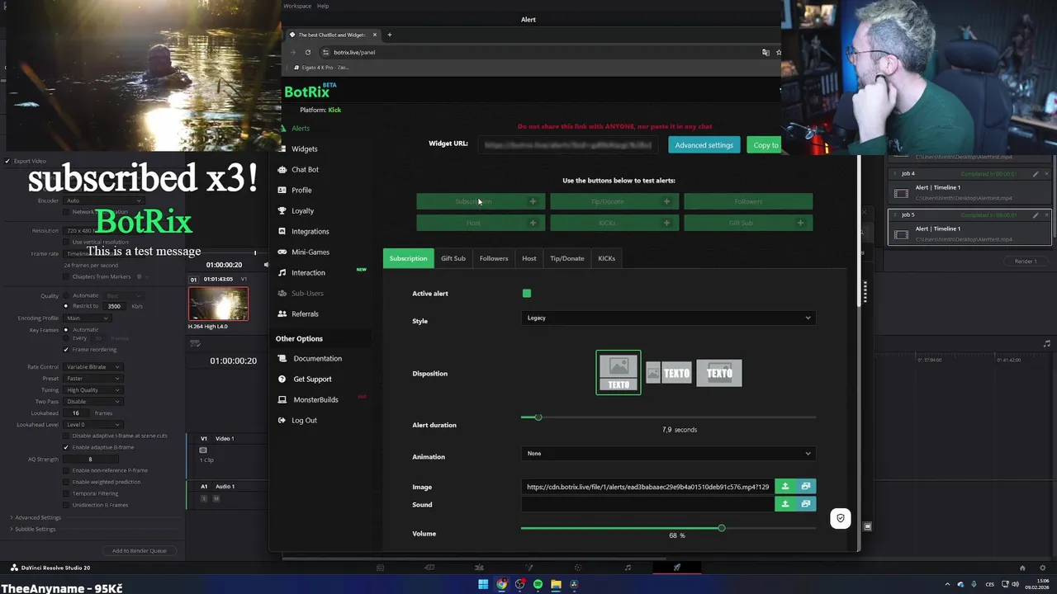The image size is (1057, 594).
Task: Open the Style dropdown showing Legacy
Action: pyautogui.click(x=668, y=318)
